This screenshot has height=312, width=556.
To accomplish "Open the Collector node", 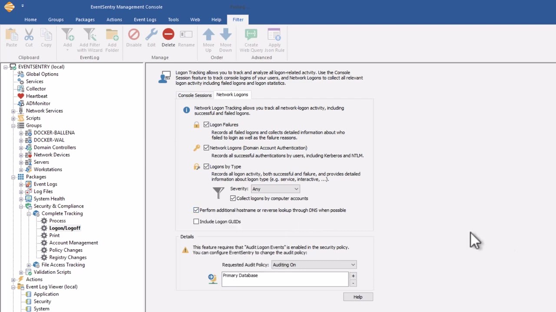I will [36, 89].
